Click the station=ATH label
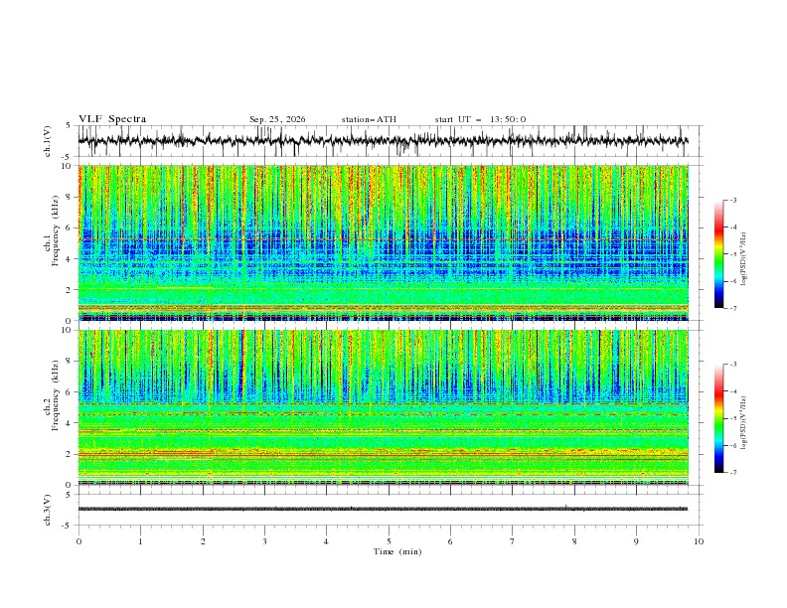The image size is (787, 608). (369, 119)
